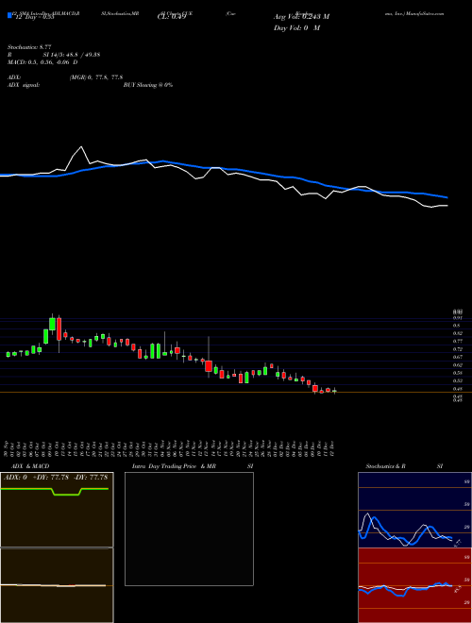Click the 'Stochastics: 8.77' reading

coord(29,47)
